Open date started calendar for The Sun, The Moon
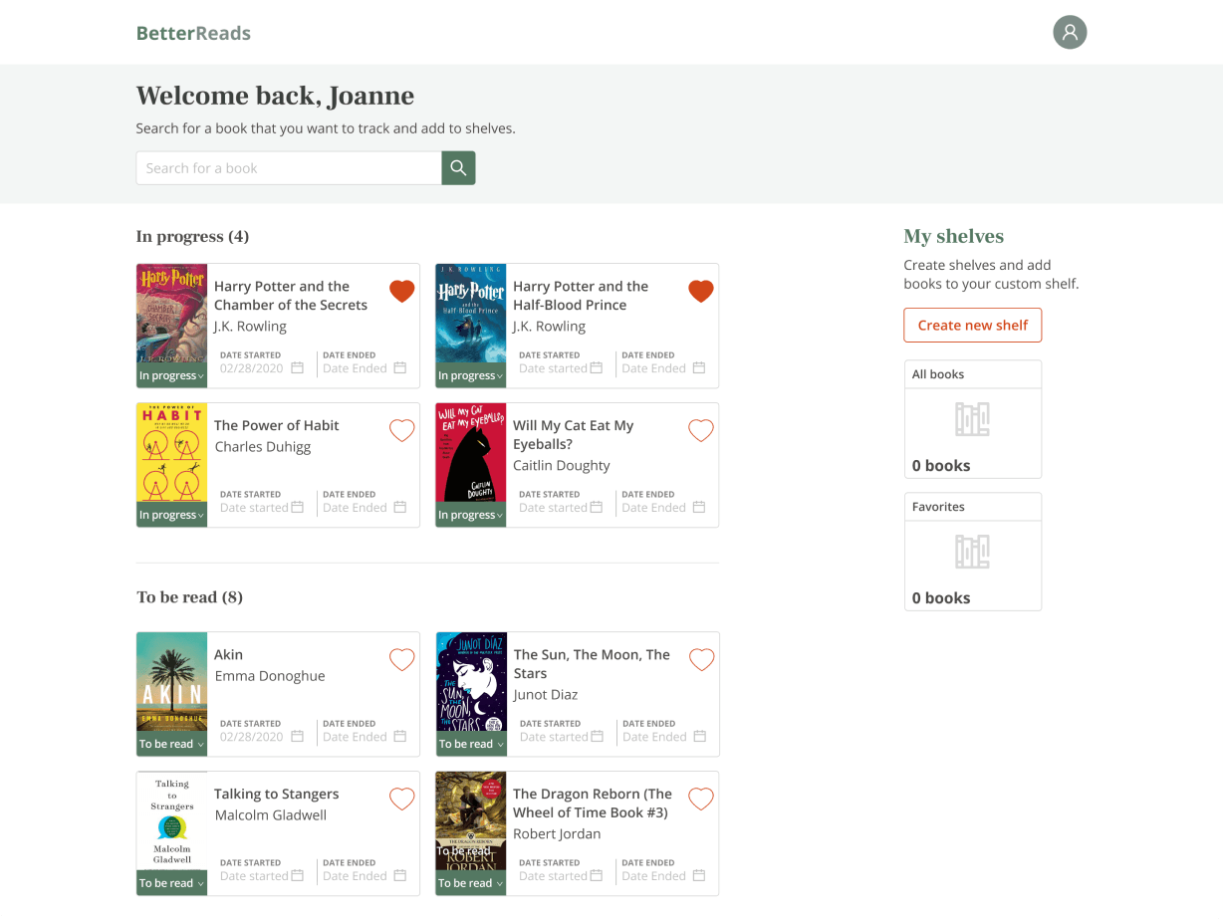Viewport: 1223px width, 920px height. pyautogui.click(x=597, y=737)
